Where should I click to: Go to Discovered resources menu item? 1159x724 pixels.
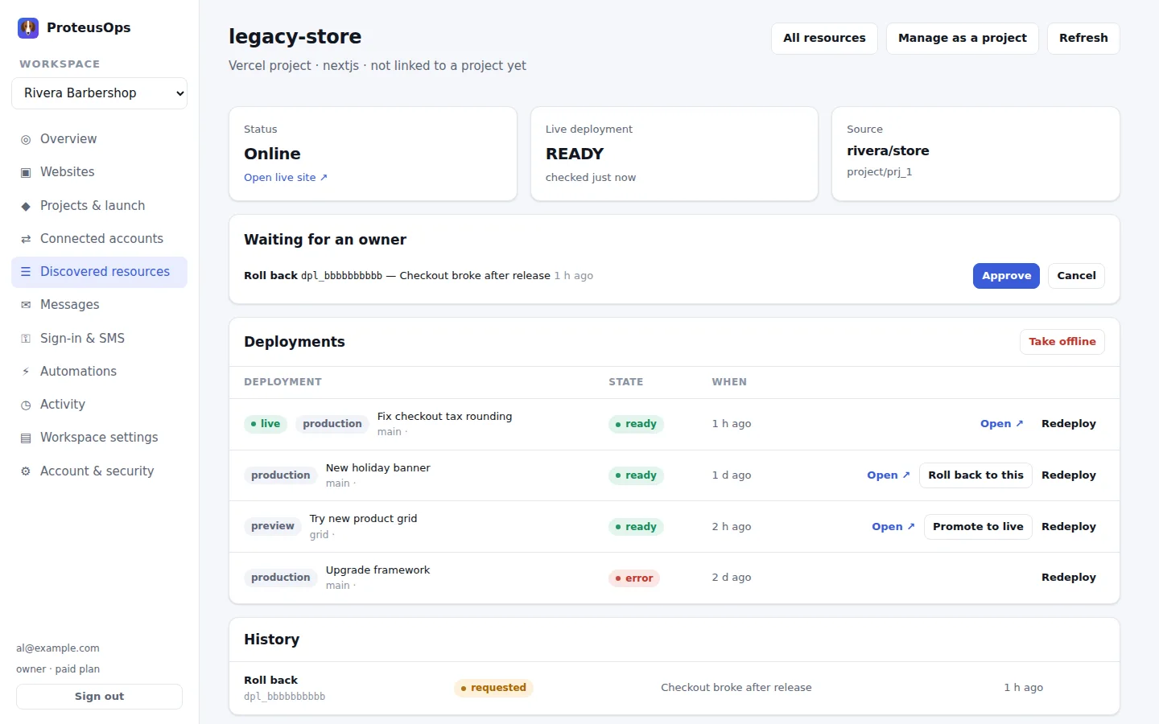point(99,272)
